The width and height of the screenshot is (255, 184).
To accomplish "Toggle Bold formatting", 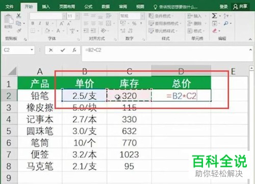I will (33, 23).
